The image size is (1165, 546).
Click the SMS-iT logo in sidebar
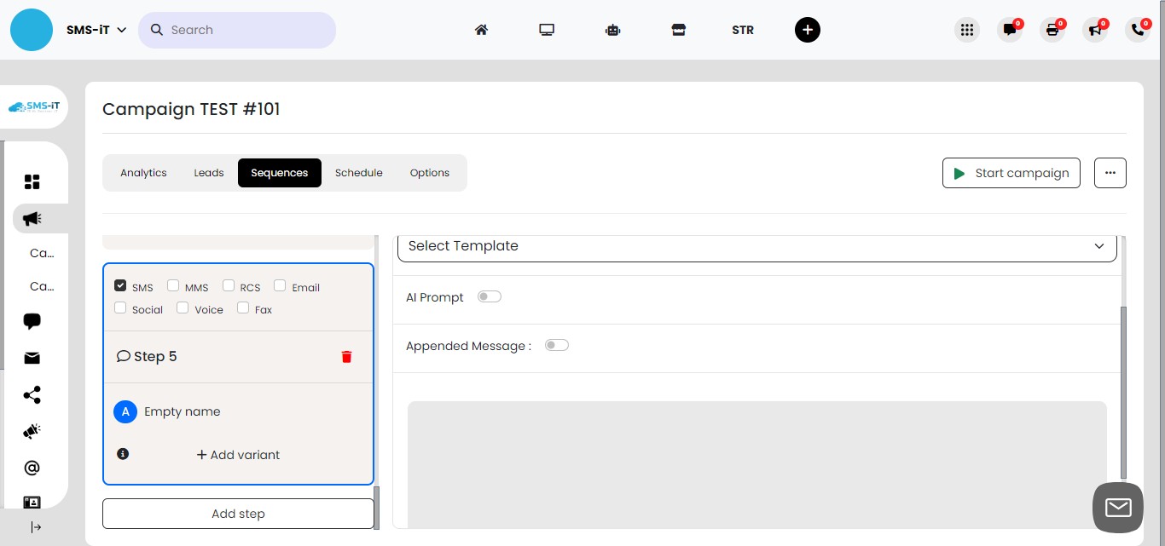(34, 106)
